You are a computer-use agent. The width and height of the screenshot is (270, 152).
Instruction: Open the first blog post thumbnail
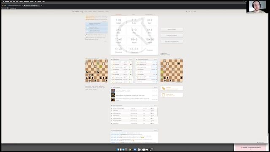click(x=113, y=91)
